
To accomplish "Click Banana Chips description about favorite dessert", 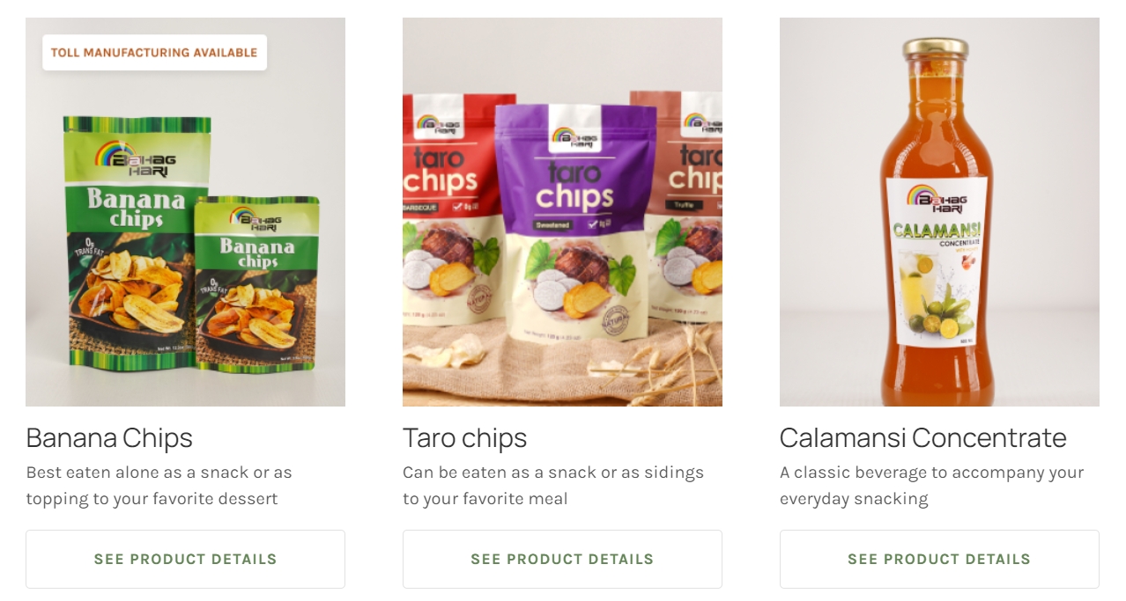I will [x=159, y=486].
